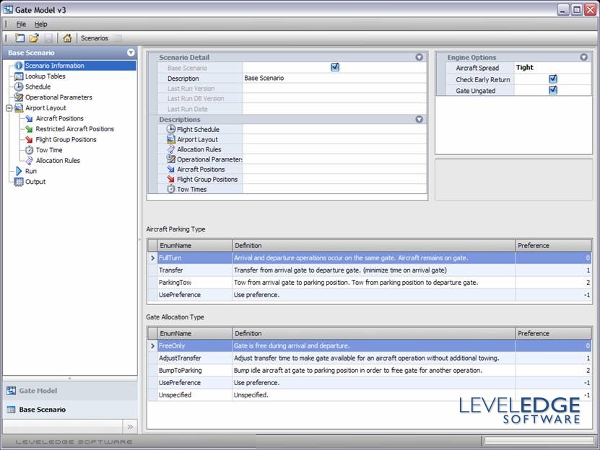The width and height of the screenshot is (600, 450).
Task: Click the Output grid icon in tree
Action: click(19, 182)
